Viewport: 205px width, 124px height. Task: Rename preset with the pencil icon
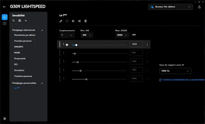tap(61, 21)
